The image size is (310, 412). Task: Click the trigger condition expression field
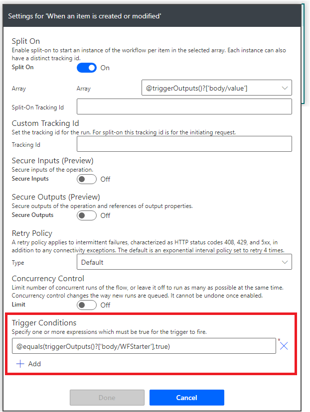(x=144, y=346)
